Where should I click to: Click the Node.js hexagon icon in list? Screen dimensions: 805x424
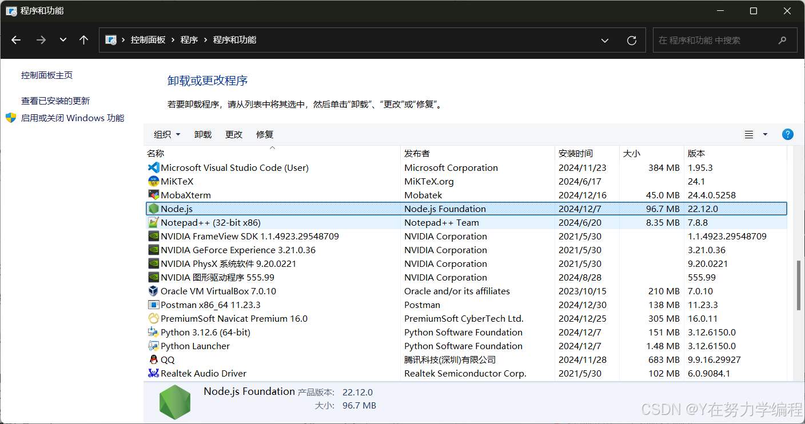(153, 209)
